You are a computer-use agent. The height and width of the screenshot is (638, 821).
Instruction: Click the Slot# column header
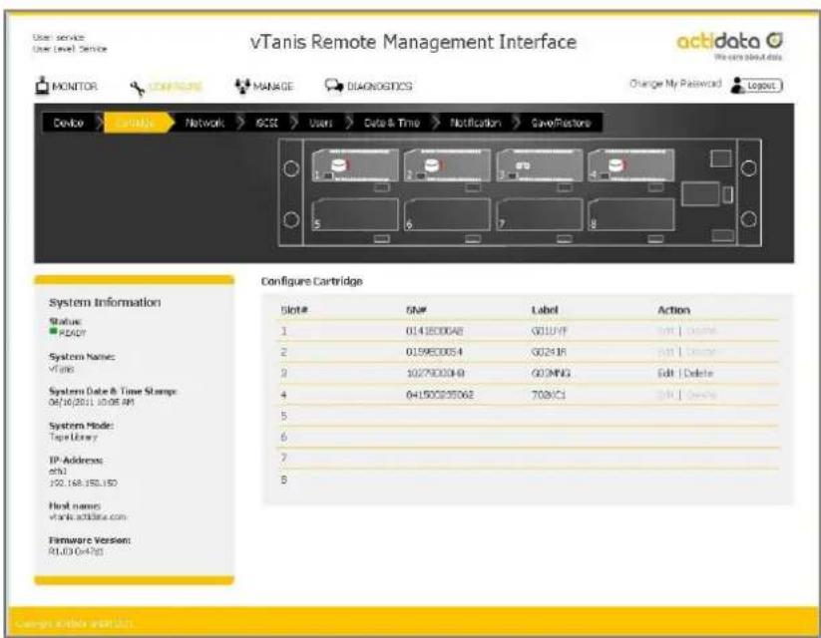point(293,310)
